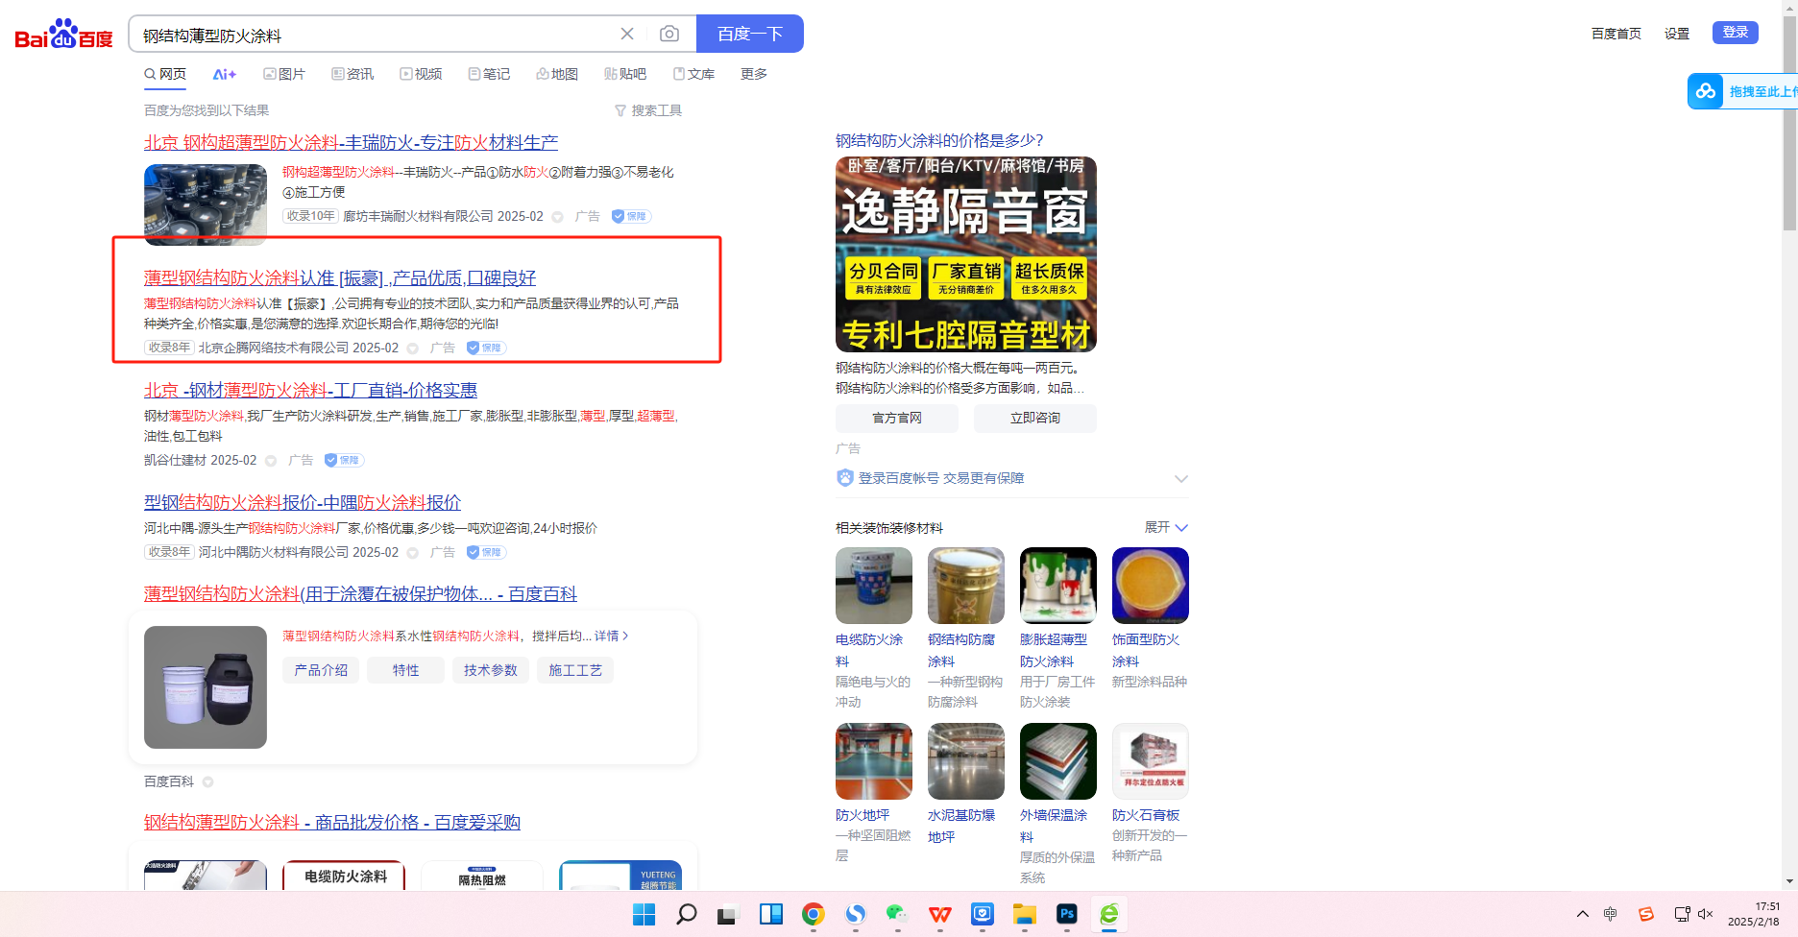Open 设置 in the top right
Screen dimensions: 1798x937
pos(1677,34)
